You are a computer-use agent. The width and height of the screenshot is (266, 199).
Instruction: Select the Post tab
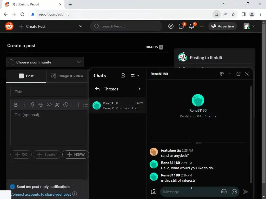[26, 76]
